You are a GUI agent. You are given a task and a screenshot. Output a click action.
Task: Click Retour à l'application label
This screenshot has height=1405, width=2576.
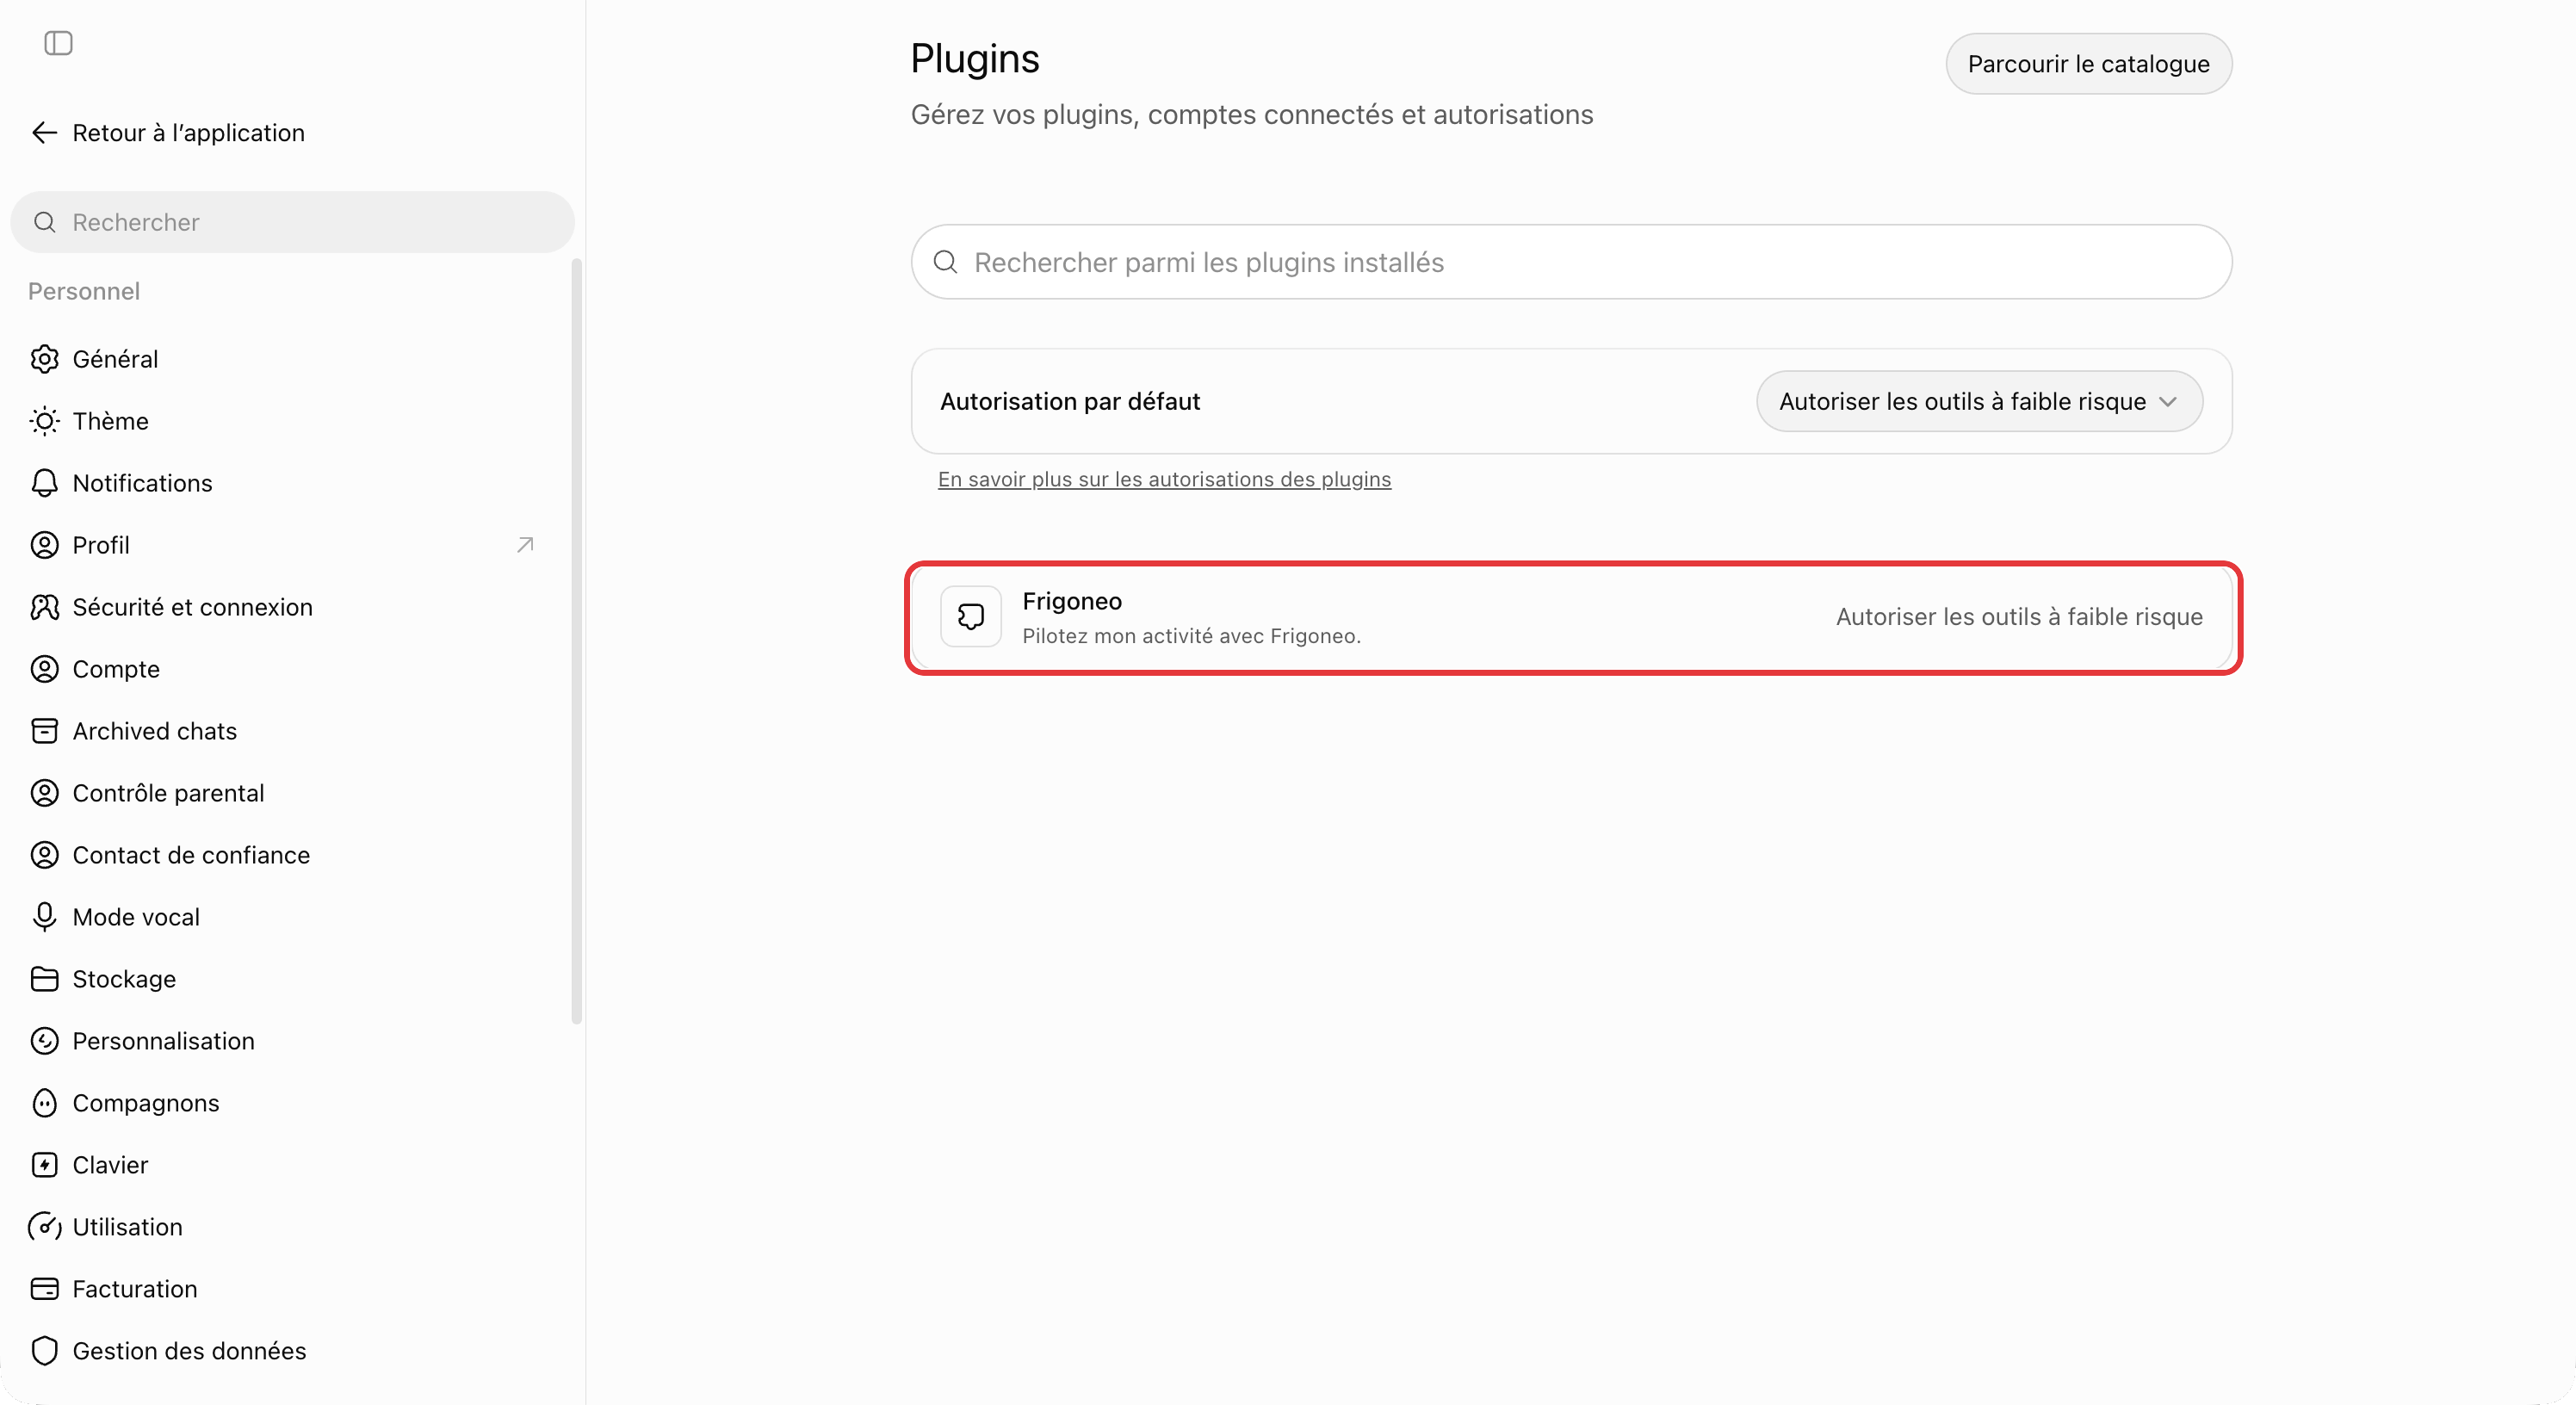point(188,133)
